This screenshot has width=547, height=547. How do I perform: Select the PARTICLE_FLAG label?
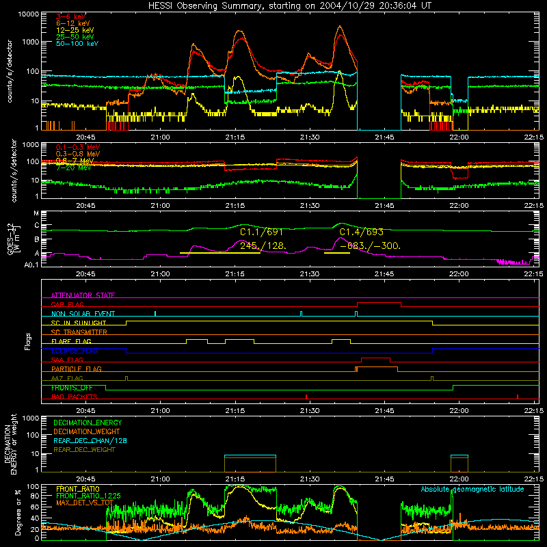(77, 369)
